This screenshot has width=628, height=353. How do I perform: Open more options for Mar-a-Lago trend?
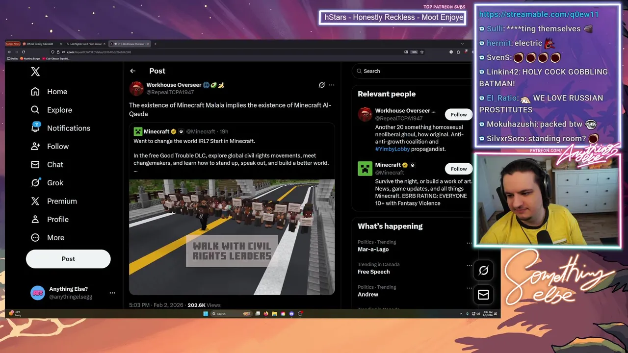tap(469, 243)
